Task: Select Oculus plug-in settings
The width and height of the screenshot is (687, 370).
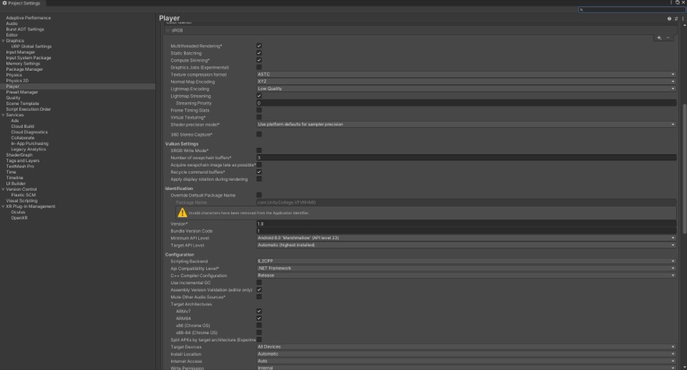Action: [x=18, y=212]
